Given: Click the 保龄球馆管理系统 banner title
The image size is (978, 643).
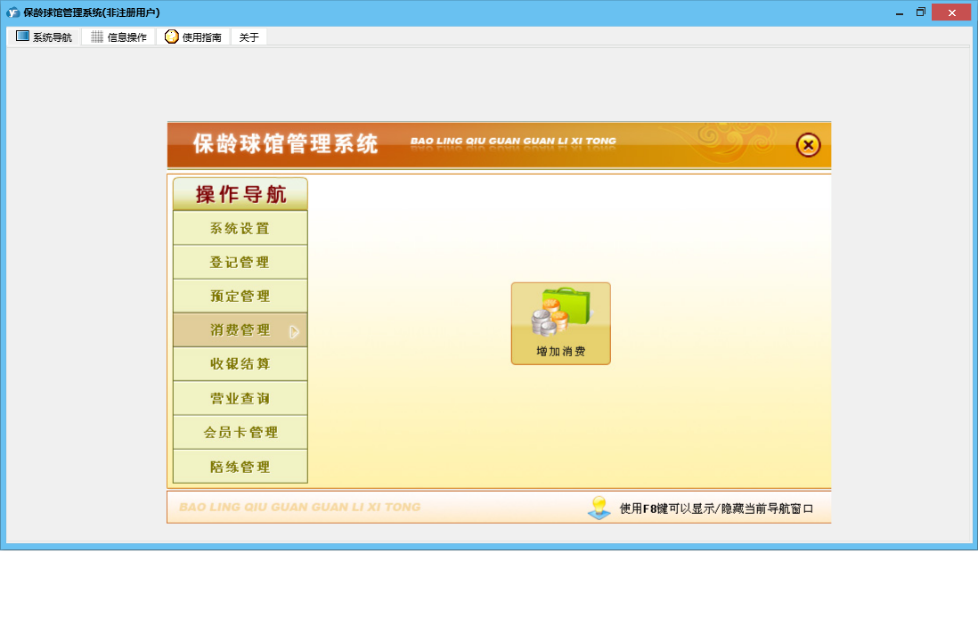Looking at the screenshot, I should pos(285,143).
